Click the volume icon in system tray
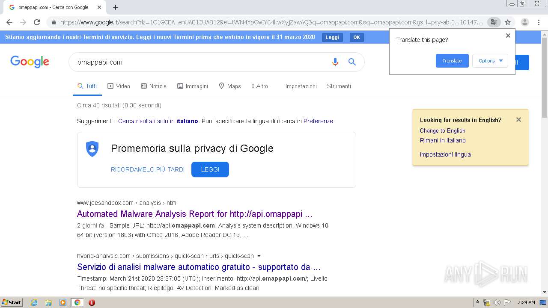 [497, 302]
